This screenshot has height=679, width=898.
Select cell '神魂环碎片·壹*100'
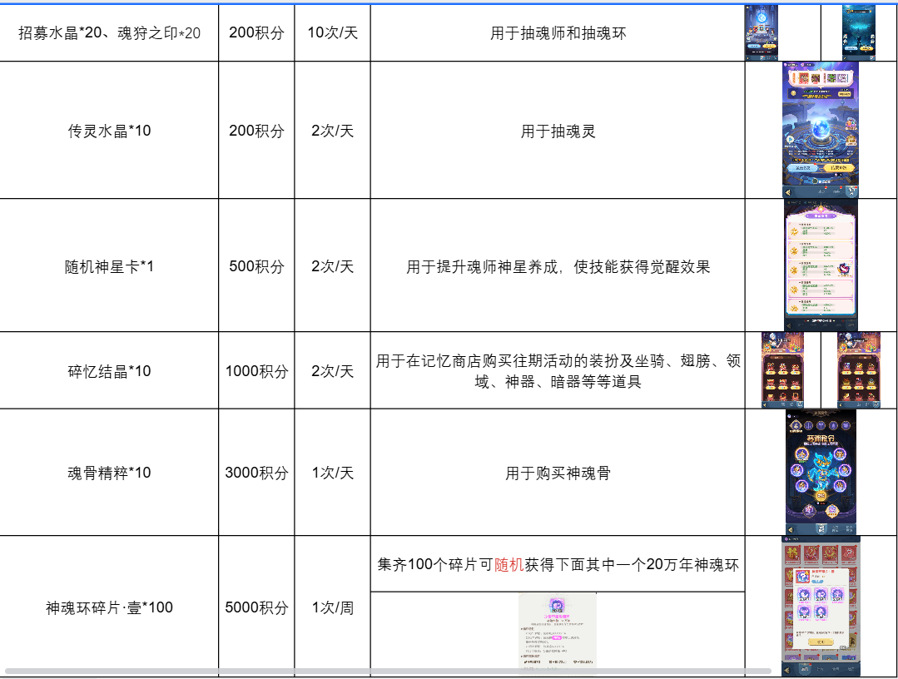(x=109, y=607)
